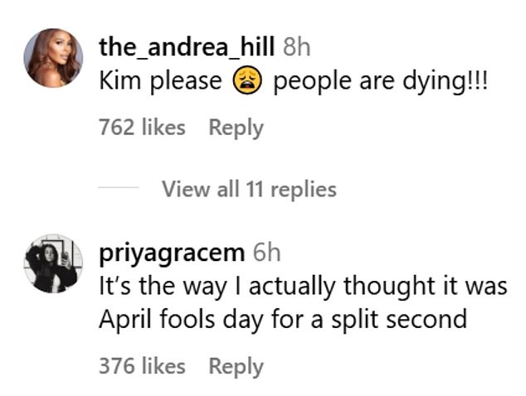Image resolution: width=526 pixels, height=396 pixels.
Task: View the 376 likes list
Action: tap(141, 366)
